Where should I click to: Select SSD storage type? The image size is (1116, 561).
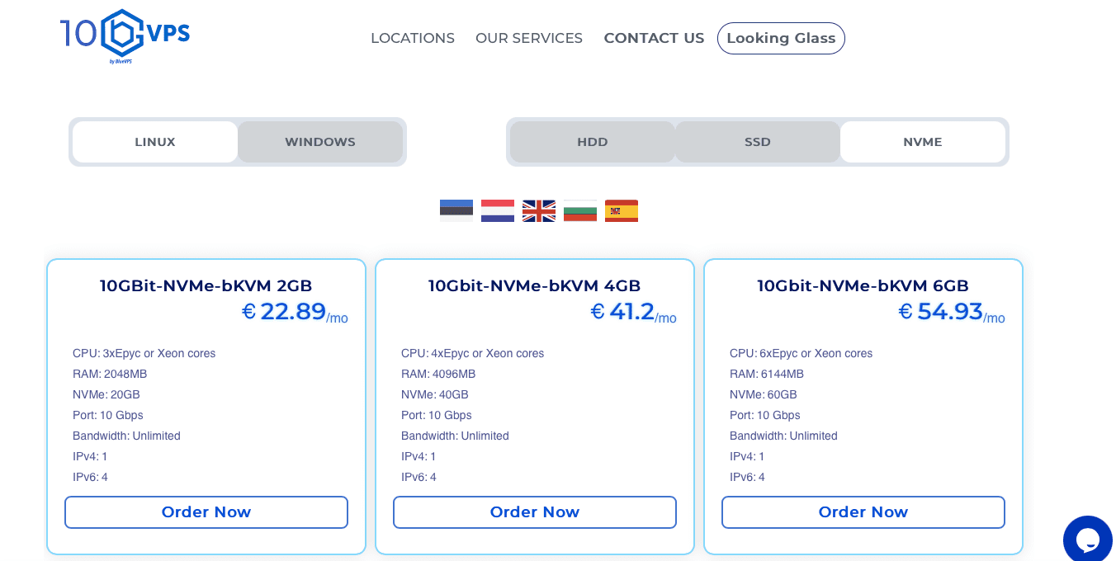click(758, 142)
